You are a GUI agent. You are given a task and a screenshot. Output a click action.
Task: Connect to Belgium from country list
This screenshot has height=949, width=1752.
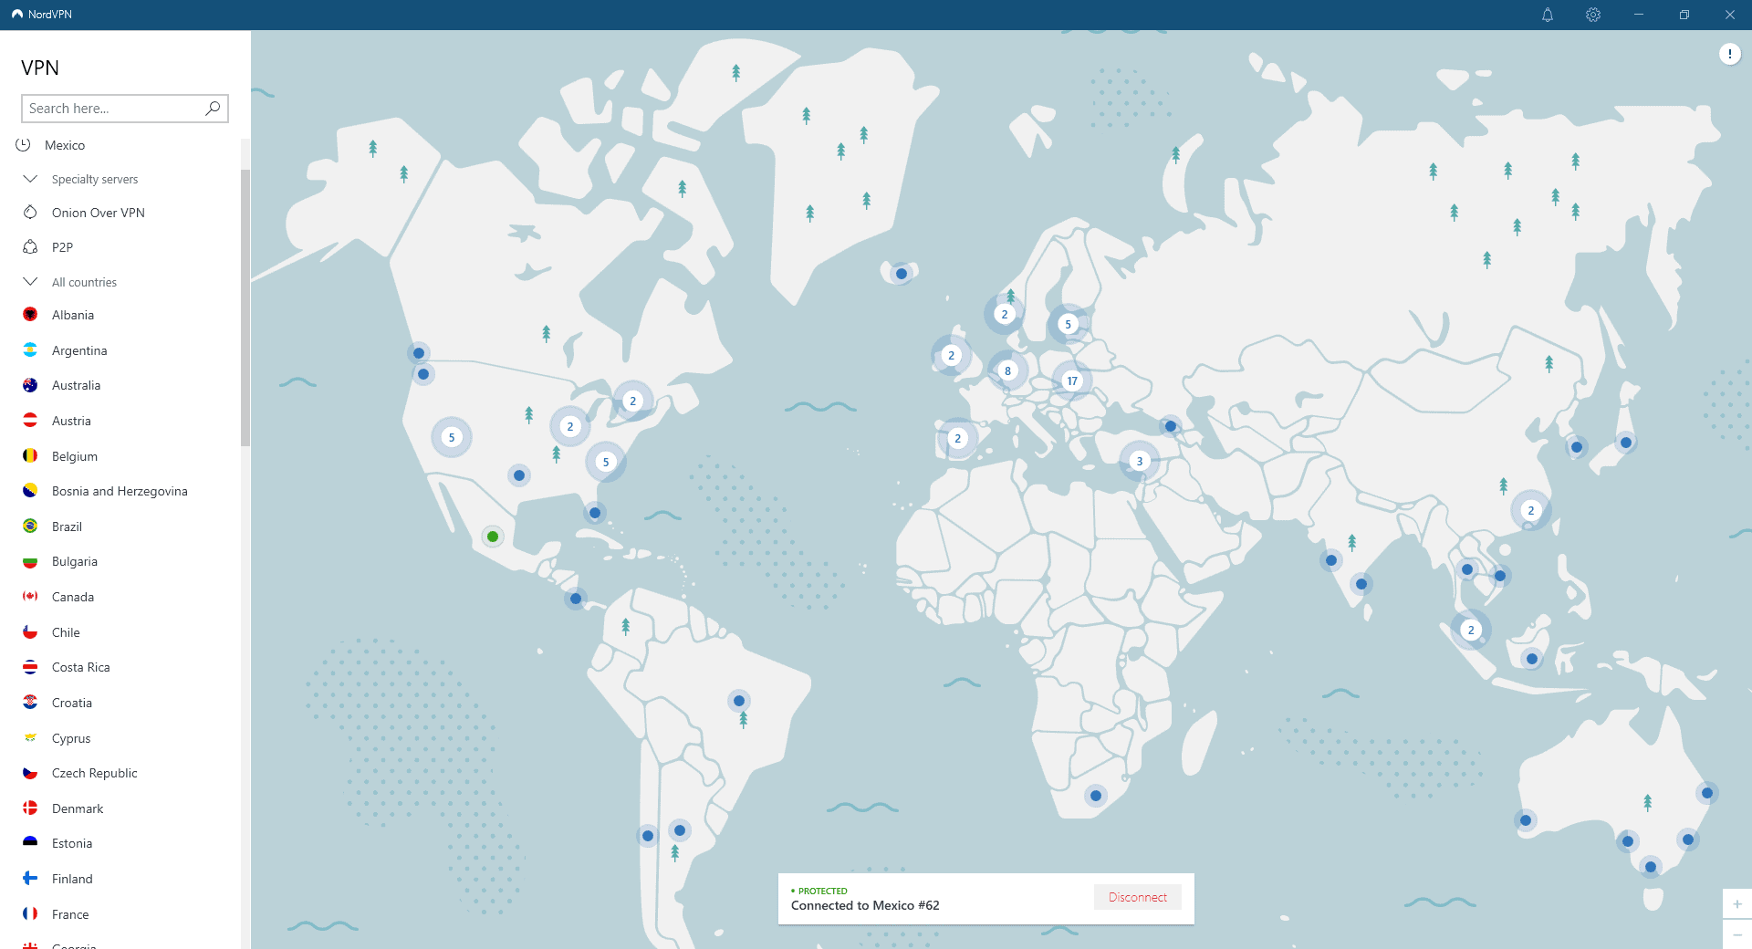point(75,456)
